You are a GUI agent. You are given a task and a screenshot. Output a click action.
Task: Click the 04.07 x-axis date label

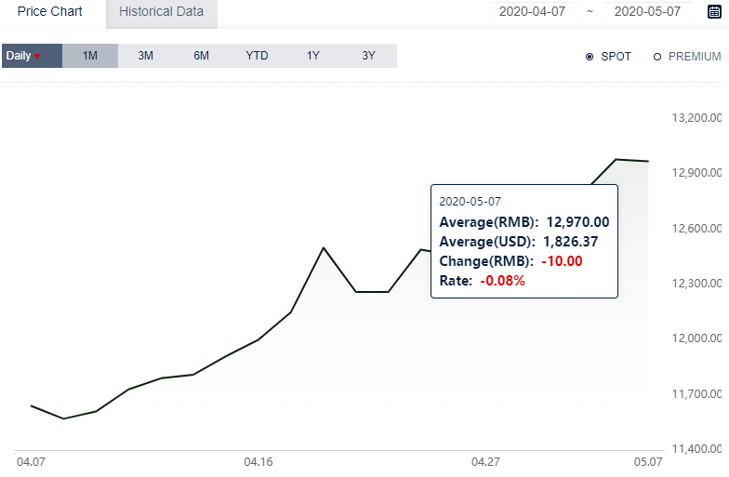[32, 462]
